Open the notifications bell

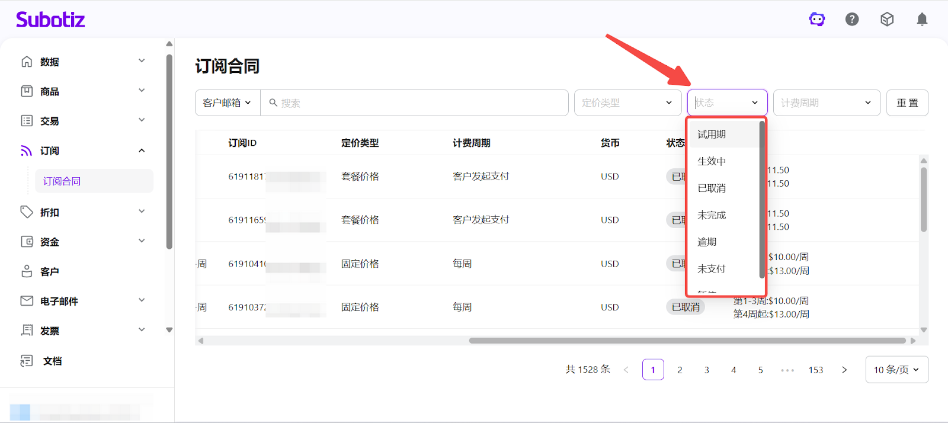pos(922,20)
